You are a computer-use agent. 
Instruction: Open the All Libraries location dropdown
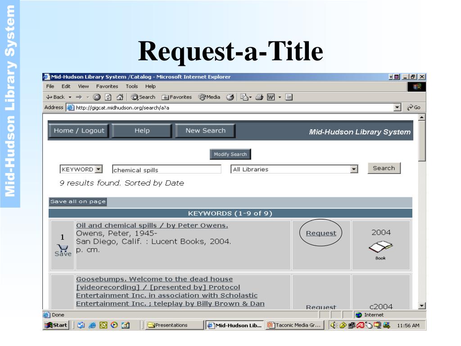point(354,169)
